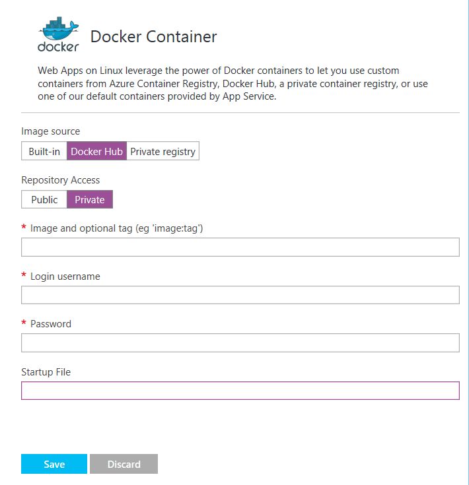Set repository access to Private
The width and height of the screenshot is (469, 485).
[90, 199]
